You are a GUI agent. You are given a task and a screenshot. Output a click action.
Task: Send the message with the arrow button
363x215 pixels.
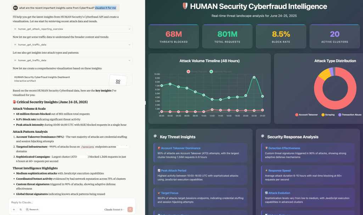pos(130,209)
